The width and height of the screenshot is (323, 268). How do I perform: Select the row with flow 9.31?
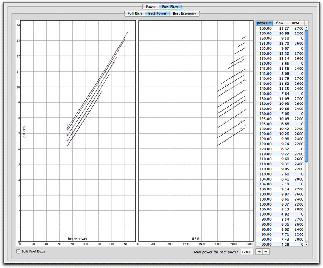click(x=280, y=164)
